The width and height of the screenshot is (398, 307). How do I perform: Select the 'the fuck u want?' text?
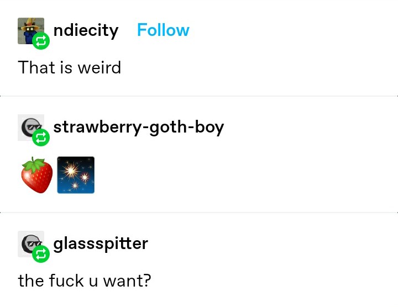tap(85, 280)
